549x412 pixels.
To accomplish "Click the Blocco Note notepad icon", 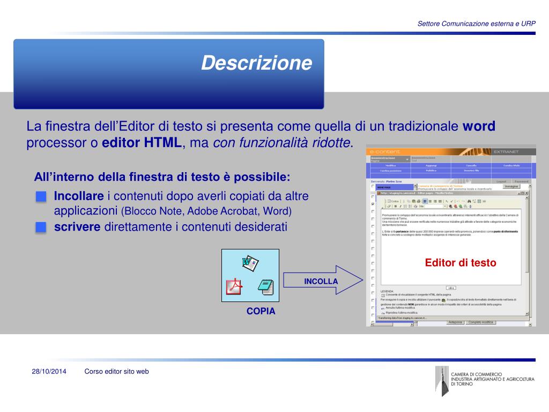I will click(x=266, y=287).
